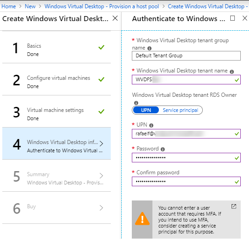Click green checkmark on Configure virtual machines

click(x=101, y=79)
